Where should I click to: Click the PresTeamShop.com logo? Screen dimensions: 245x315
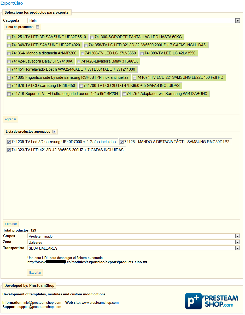212,301
